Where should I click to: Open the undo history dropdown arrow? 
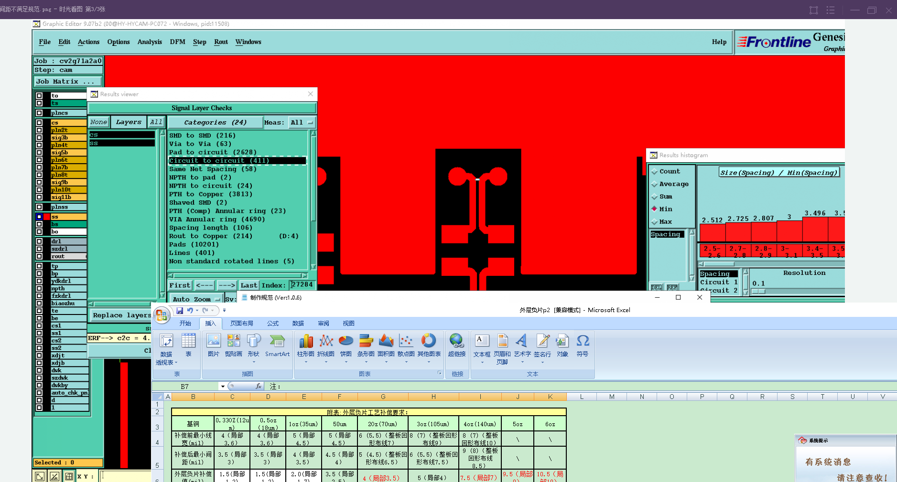tap(196, 311)
